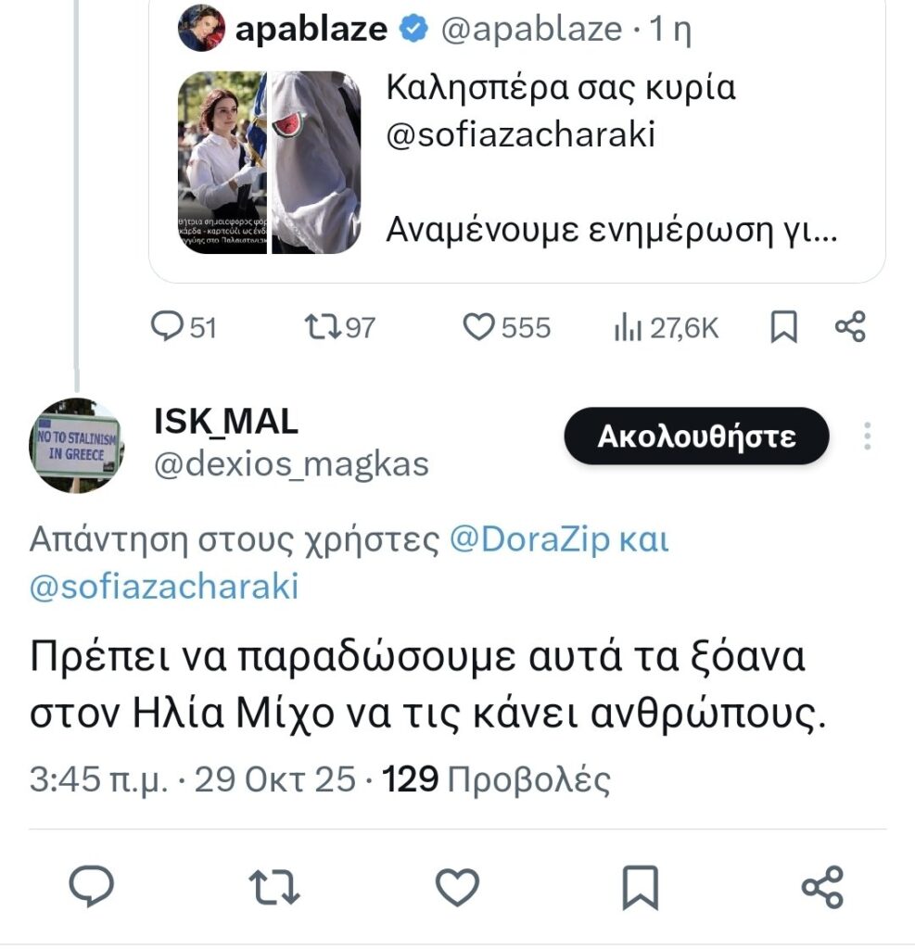
Task: Open the apablaze avatar in quoted tweet
Action: pos(201,28)
